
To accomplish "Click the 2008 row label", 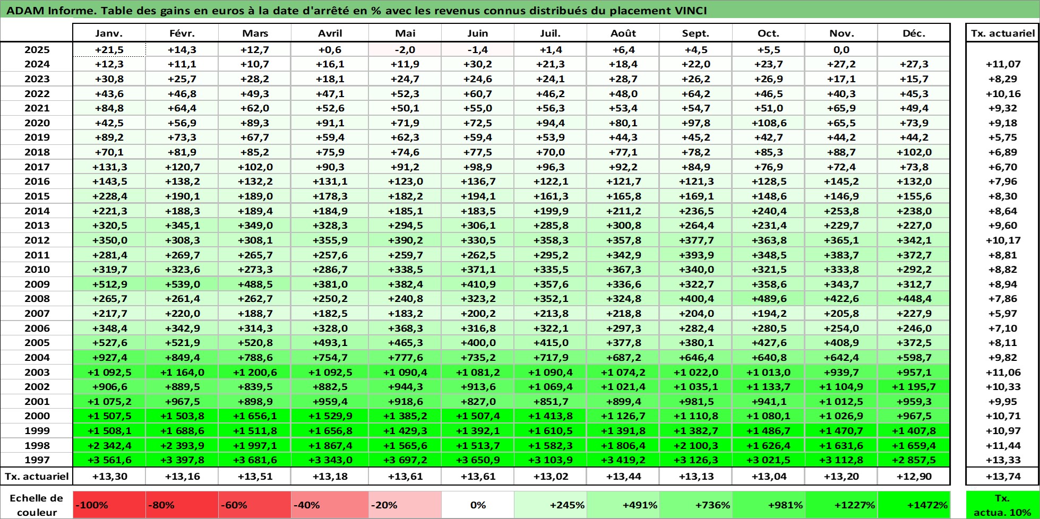I will tap(37, 298).
